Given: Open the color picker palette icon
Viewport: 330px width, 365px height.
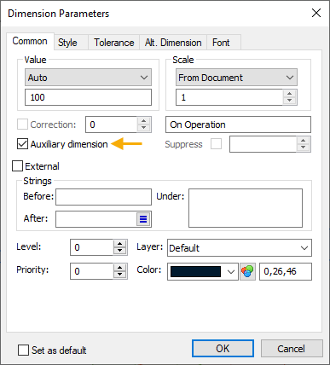Looking at the screenshot, I should click(247, 271).
